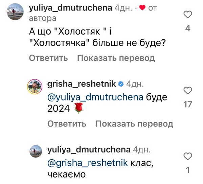This screenshot has width=203, height=184.
Task: Click "Показать перевод" under grisha_reshetnik's reply
Action: click(x=134, y=124)
